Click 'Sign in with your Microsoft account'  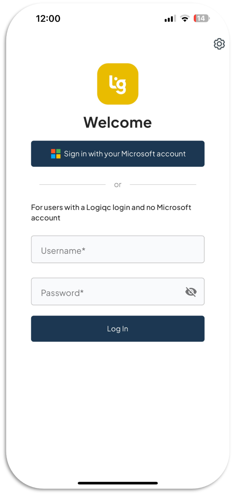[117, 154]
